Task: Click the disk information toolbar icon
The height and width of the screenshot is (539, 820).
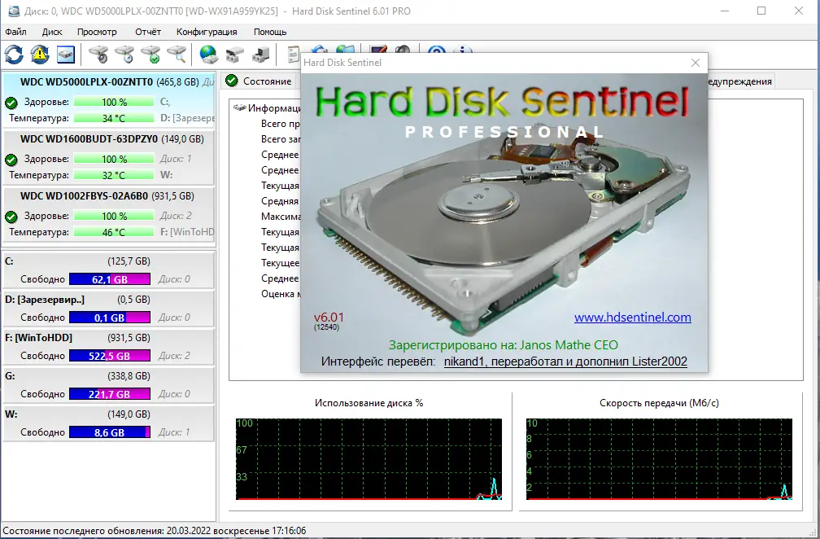Action: pos(66,54)
